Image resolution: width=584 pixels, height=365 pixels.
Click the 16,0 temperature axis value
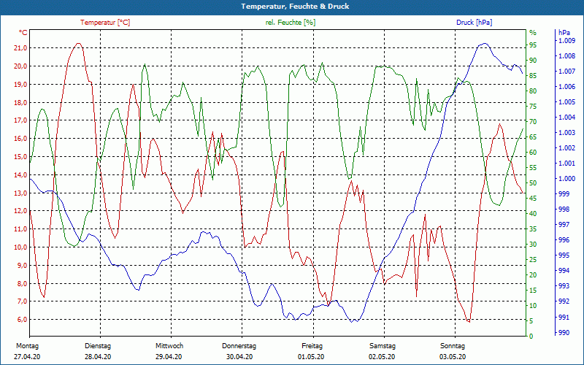tap(20, 139)
